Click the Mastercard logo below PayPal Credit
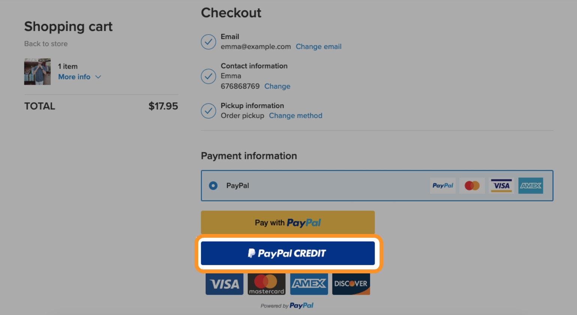Screen dimensions: 577x315 pyautogui.click(x=266, y=284)
